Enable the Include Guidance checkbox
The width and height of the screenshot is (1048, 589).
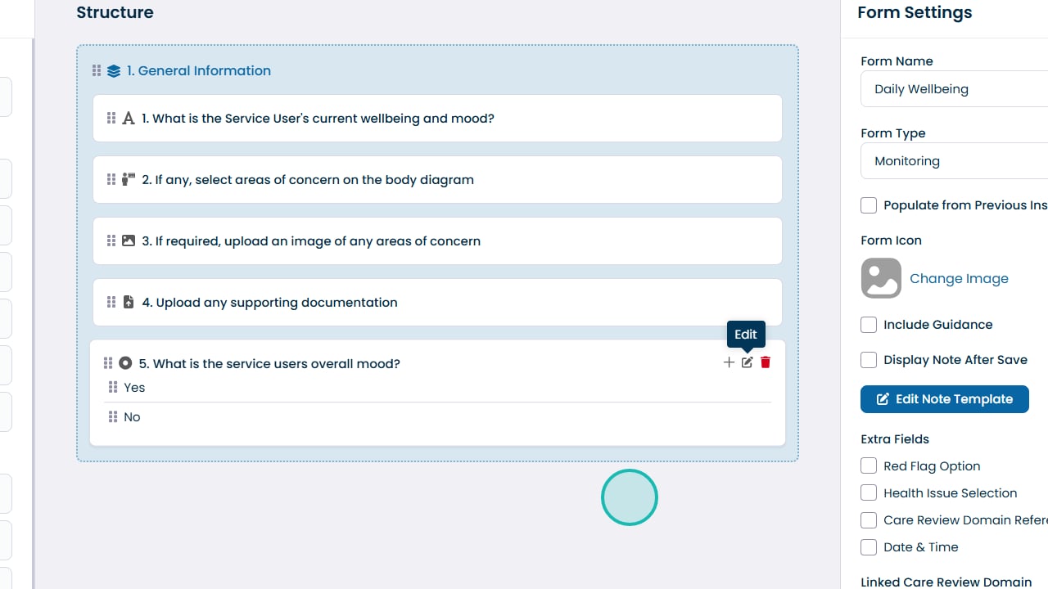(869, 325)
